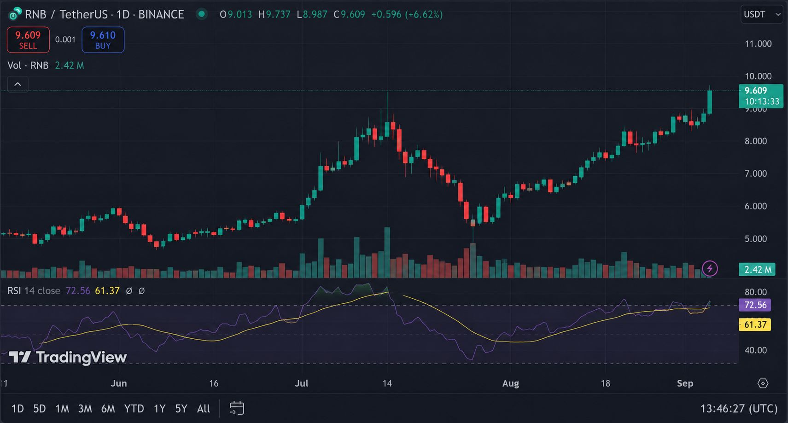
Task: Click the 5.000 price scale label
Action: click(756, 239)
